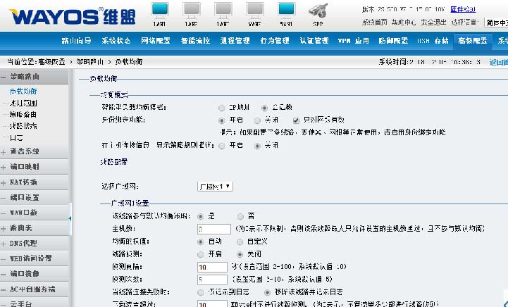508x307 pixels.
Task: Expand the NAT转换 sidebar section
Action: pos(34,182)
